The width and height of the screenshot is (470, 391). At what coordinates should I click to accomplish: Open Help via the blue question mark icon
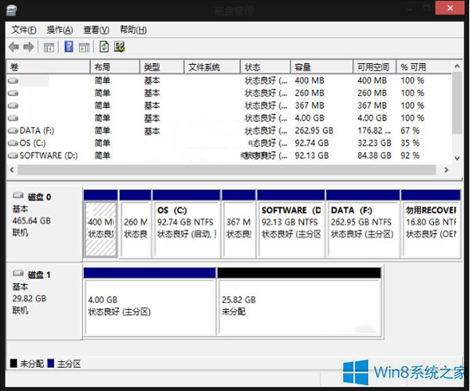click(68, 47)
